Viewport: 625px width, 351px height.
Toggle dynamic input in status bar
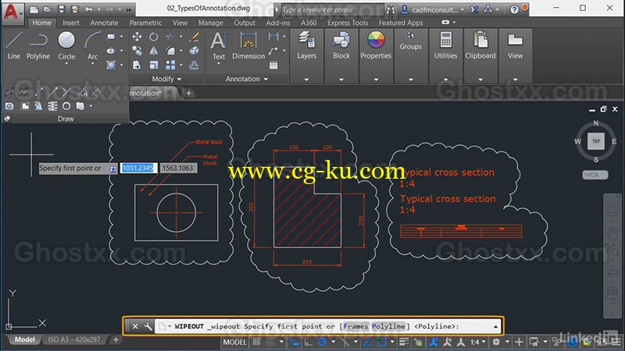(x=295, y=342)
